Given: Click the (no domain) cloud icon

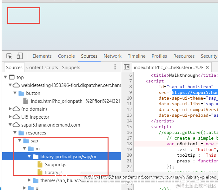Looking at the screenshot, I should (x=16, y=109).
